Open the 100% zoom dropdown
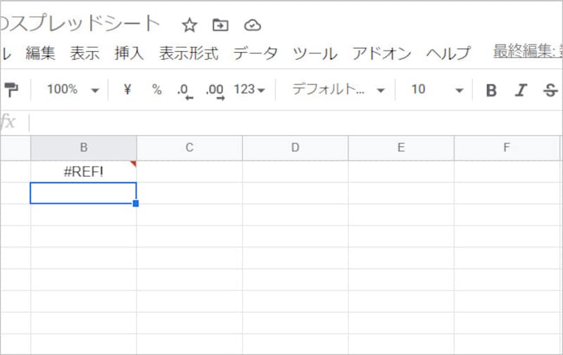This screenshot has height=355, width=563. click(x=73, y=89)
